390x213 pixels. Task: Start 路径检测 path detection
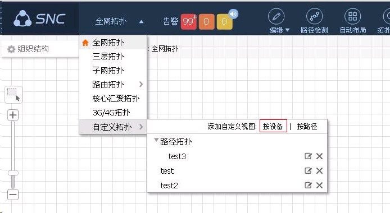(314, 17)
